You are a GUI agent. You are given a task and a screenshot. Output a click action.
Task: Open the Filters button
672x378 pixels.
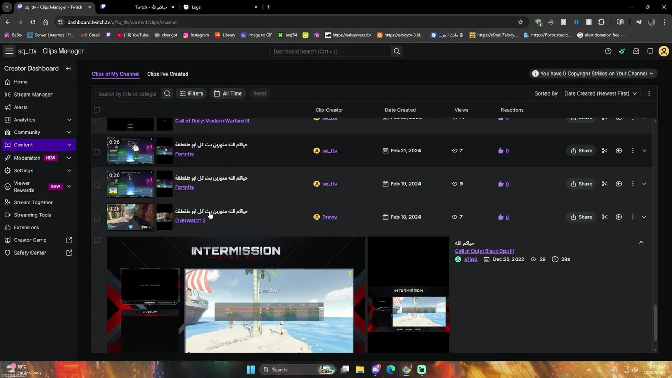point(191,93)
